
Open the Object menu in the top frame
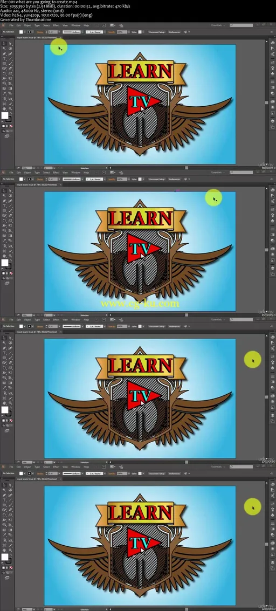pos(27,25)
